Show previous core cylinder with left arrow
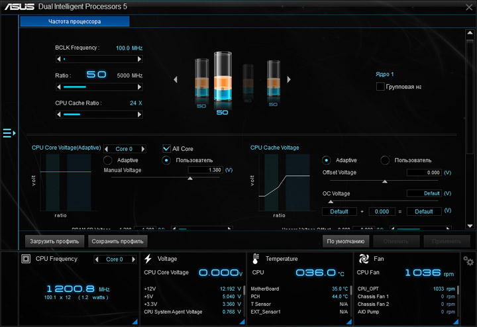The image size is (477, 327). coord(176,79)
